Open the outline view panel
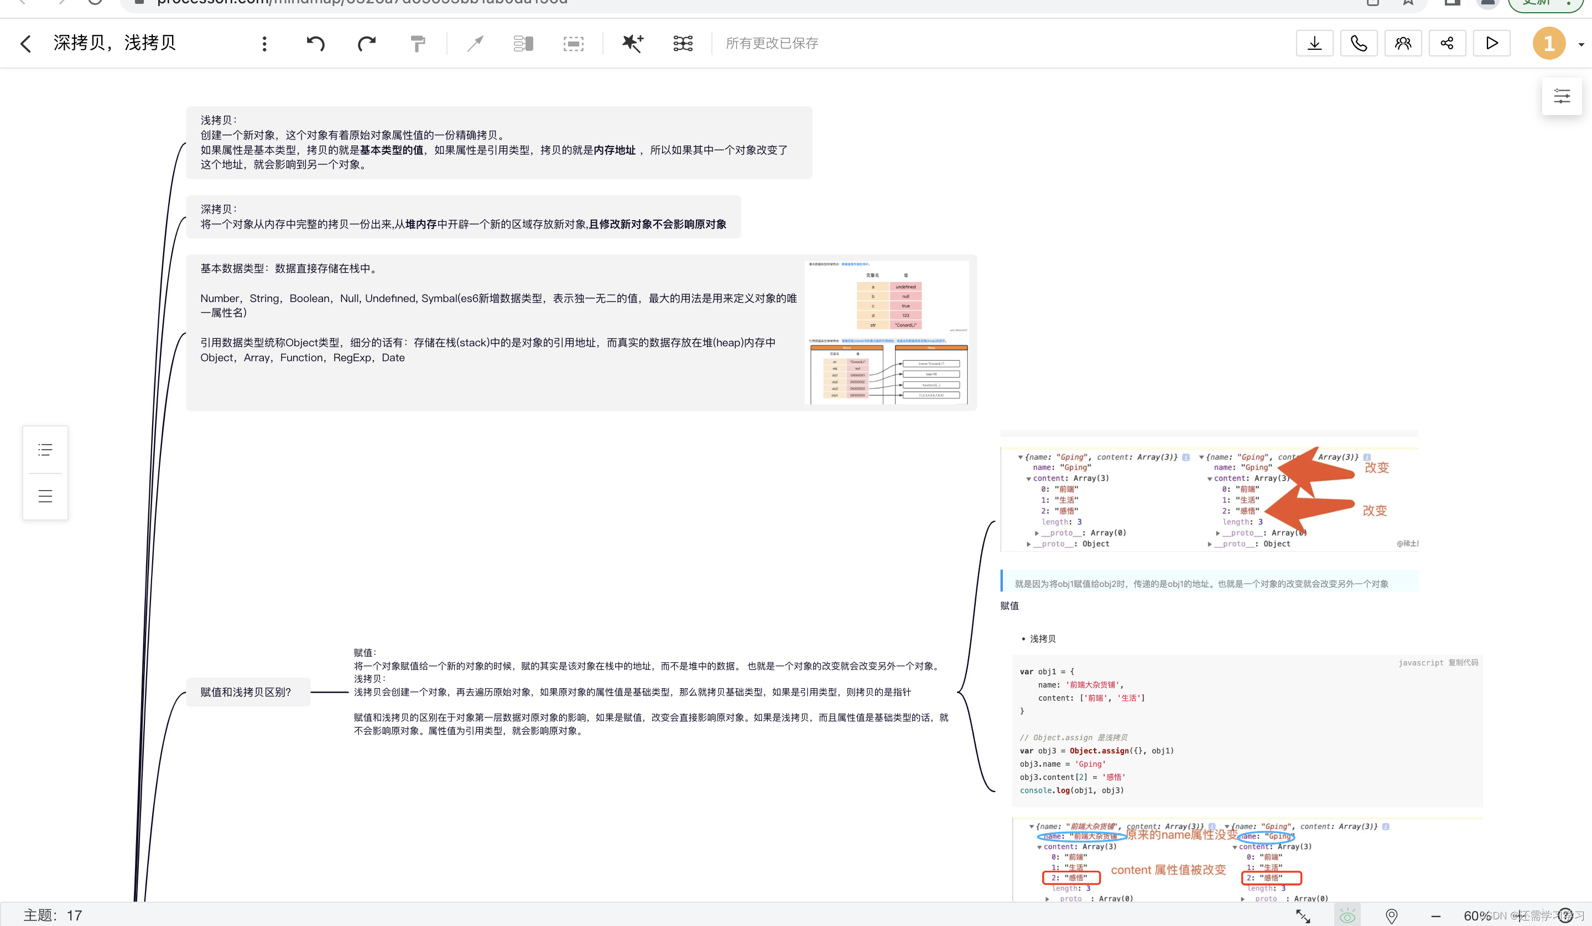The height and width of the screenshot is (926, 1592). tap(45, 450)
